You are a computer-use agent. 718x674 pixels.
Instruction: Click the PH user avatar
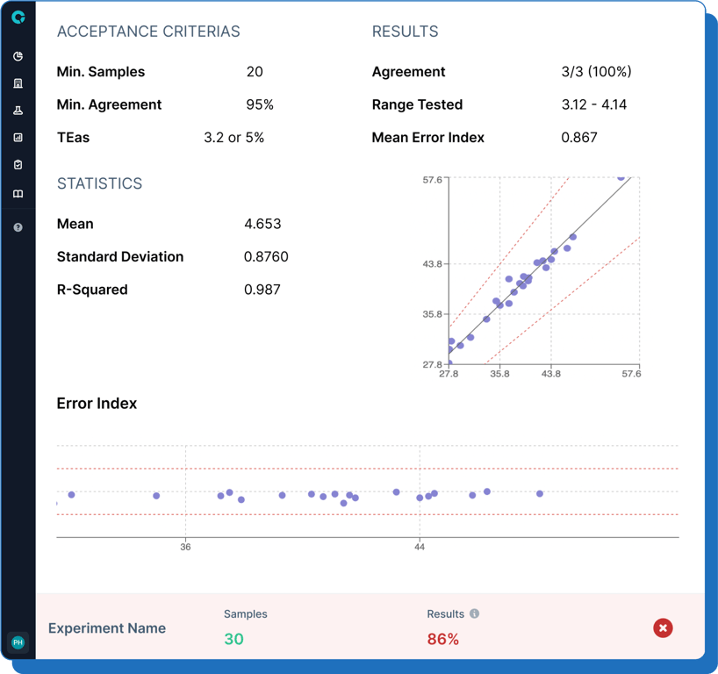coord(18,642)
